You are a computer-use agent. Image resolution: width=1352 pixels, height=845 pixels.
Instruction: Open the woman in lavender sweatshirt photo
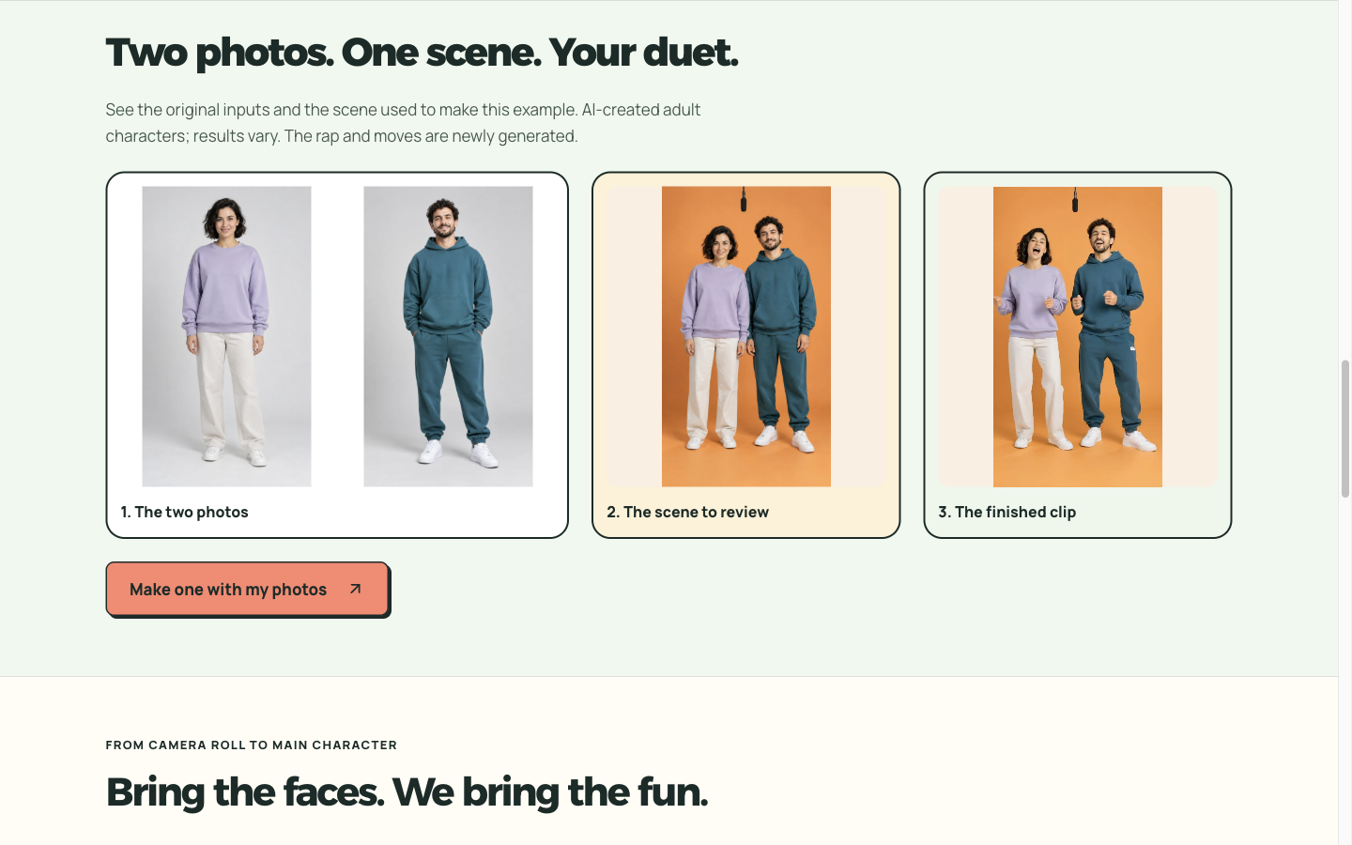pos(226,336)
